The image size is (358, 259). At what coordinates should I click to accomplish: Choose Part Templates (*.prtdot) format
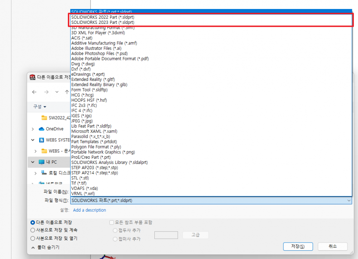pos(211,142)
